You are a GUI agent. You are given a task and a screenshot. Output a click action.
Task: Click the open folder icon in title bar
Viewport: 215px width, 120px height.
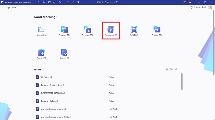(x=39, y=2)
